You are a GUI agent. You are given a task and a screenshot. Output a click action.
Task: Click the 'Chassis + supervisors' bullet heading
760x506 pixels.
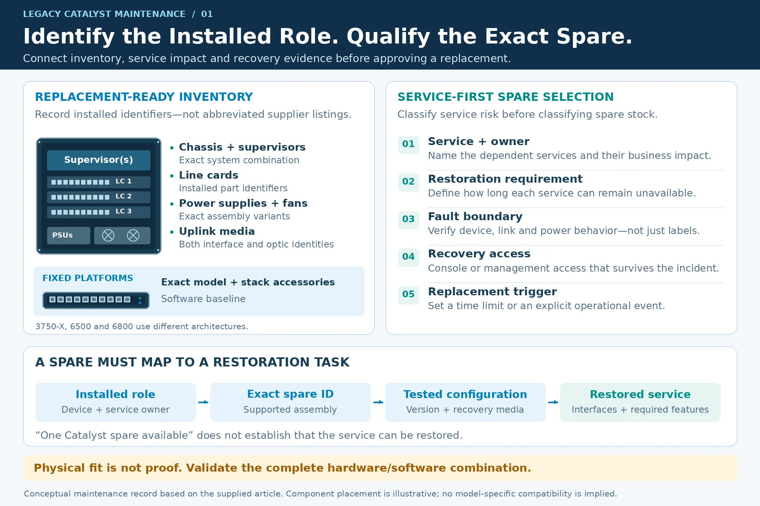click(242, 147)
